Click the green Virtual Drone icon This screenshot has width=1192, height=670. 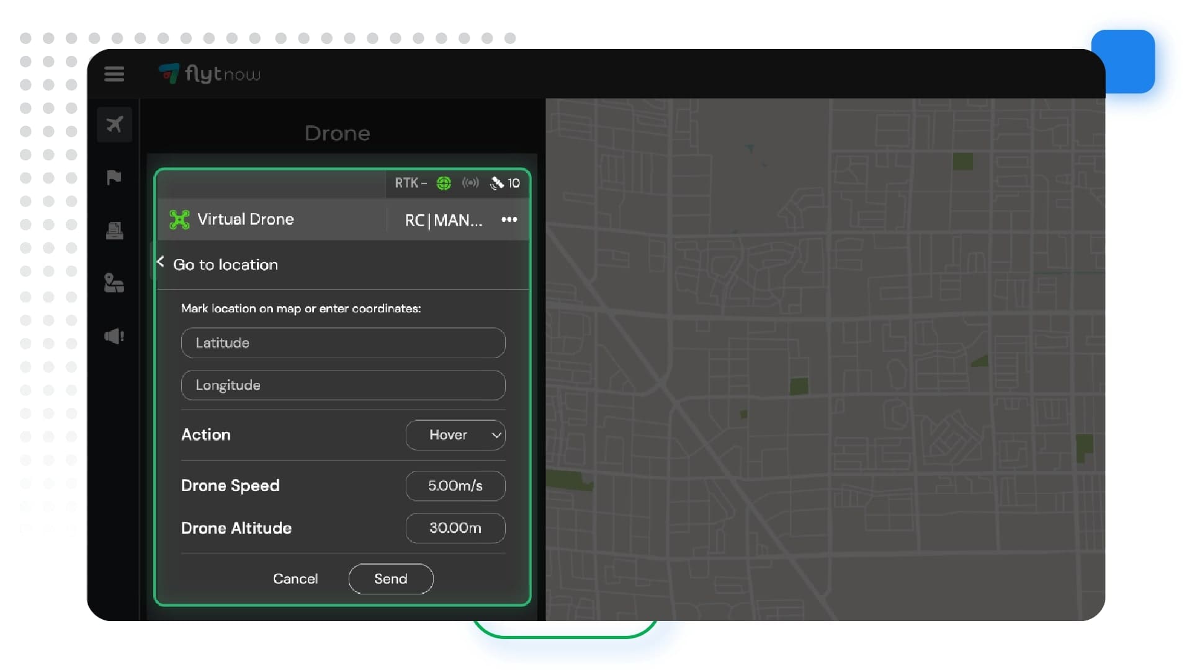tap(179, 219)
